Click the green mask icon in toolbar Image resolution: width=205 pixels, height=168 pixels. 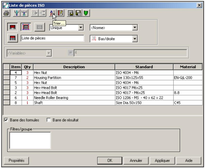86,13
